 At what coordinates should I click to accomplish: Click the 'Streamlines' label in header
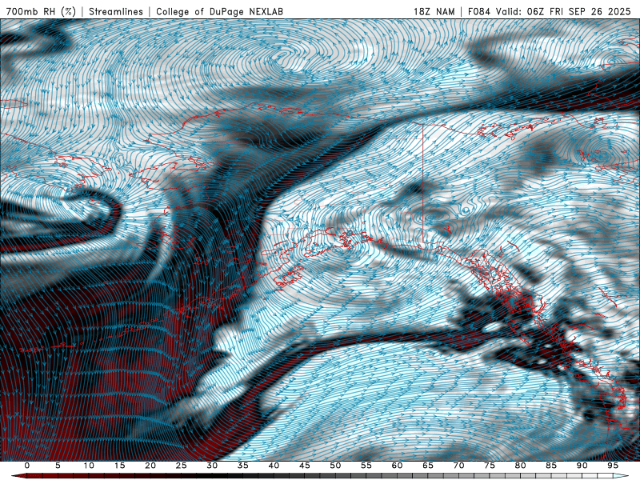pos(116,12)
